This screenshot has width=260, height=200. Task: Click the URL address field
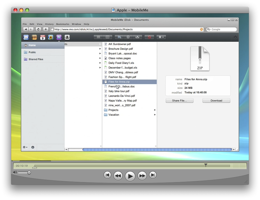click(127, 29)
